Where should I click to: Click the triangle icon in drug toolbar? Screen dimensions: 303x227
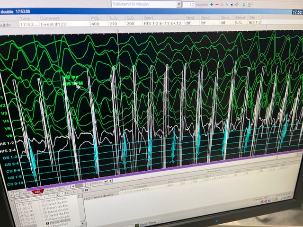click(x=222, y=4)
